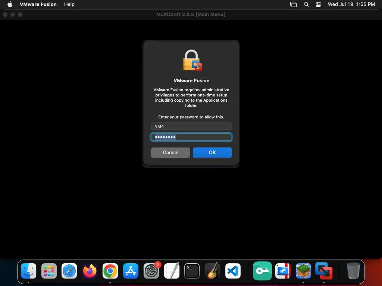Open the green key app in the Dock
Screen dimensions: 382x286
[x=262, y=271]
